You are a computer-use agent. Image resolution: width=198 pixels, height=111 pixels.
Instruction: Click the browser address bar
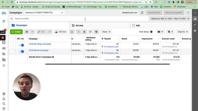pyautogui.click(x=81, y=2)
